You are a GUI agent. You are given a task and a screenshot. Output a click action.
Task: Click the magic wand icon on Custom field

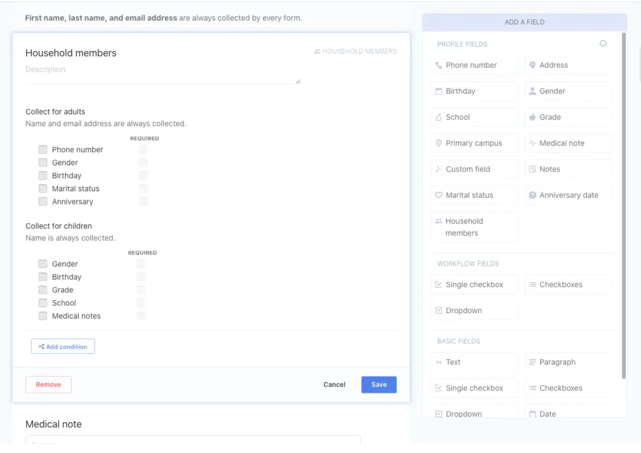439,169
